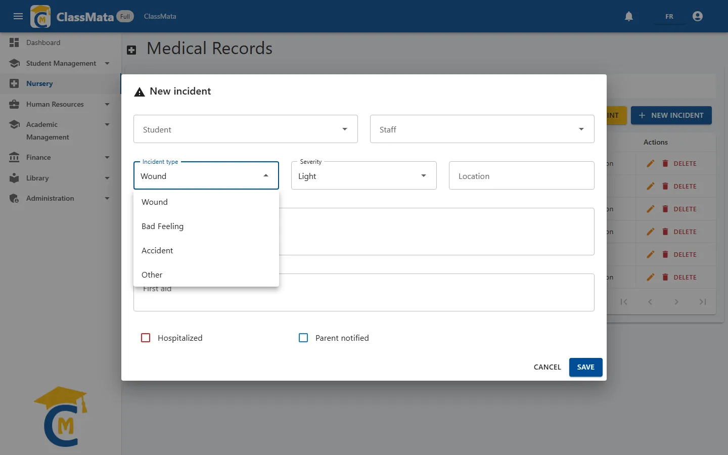728x455 pixels.
Task: Click the New Incident button
Action: [x=671, y=115]
